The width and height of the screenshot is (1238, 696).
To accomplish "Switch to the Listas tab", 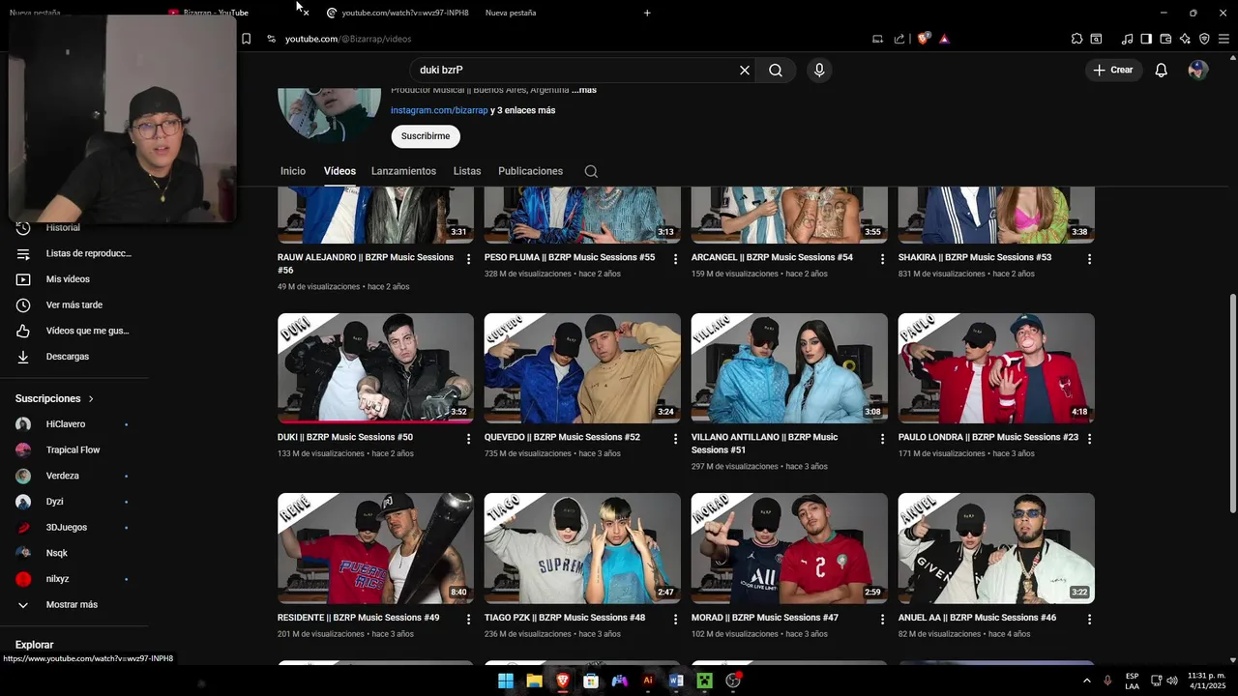I will [x=467, y=171].
